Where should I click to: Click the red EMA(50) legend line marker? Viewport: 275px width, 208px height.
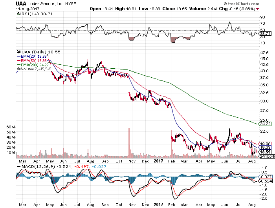click(18, 60)
